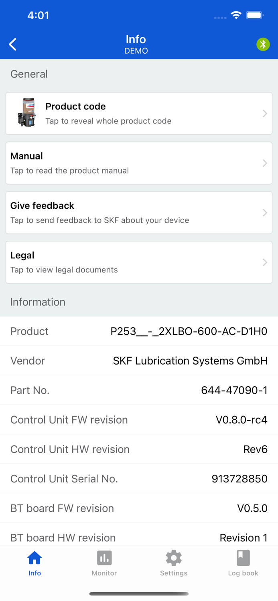Tap the Give feedback row chevron
This screenshot has width=278, height=601.
265,213
